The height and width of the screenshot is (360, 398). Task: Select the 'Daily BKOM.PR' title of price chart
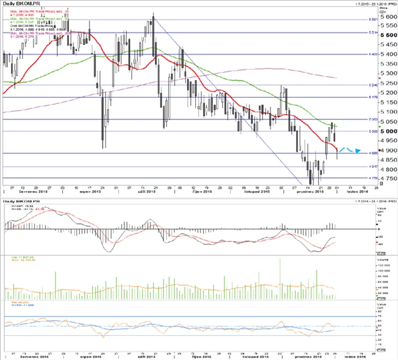[x=21, y=3]
